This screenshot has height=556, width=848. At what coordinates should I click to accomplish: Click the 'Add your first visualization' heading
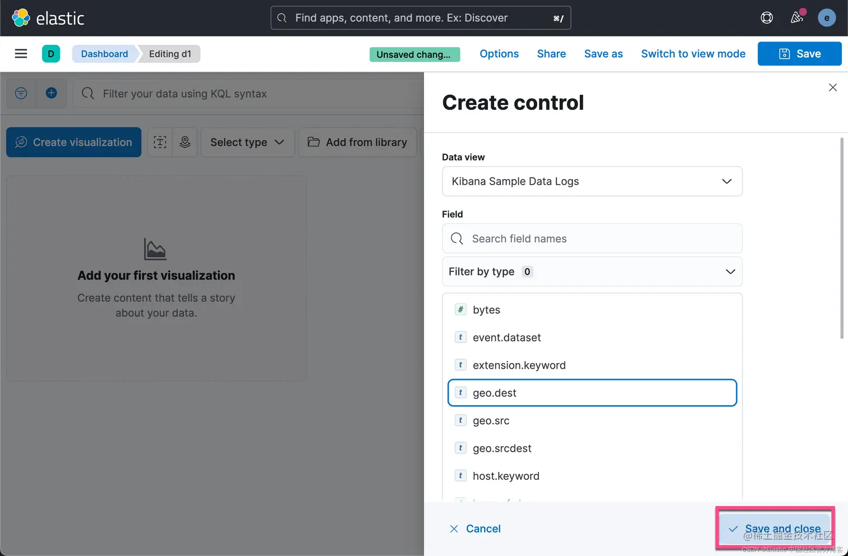click(x=156, y=275)
